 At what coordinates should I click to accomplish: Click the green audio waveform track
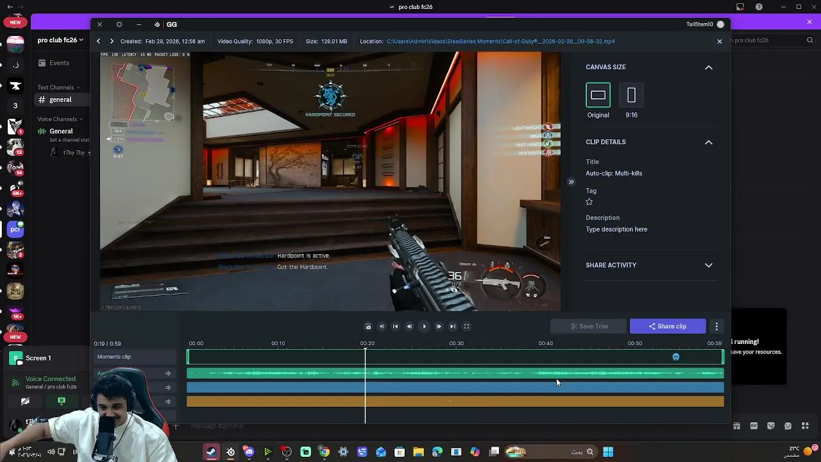click(x=455, y=373)
